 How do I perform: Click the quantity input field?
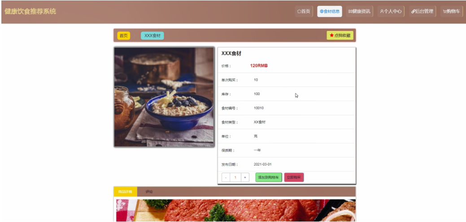pos(235,178)
